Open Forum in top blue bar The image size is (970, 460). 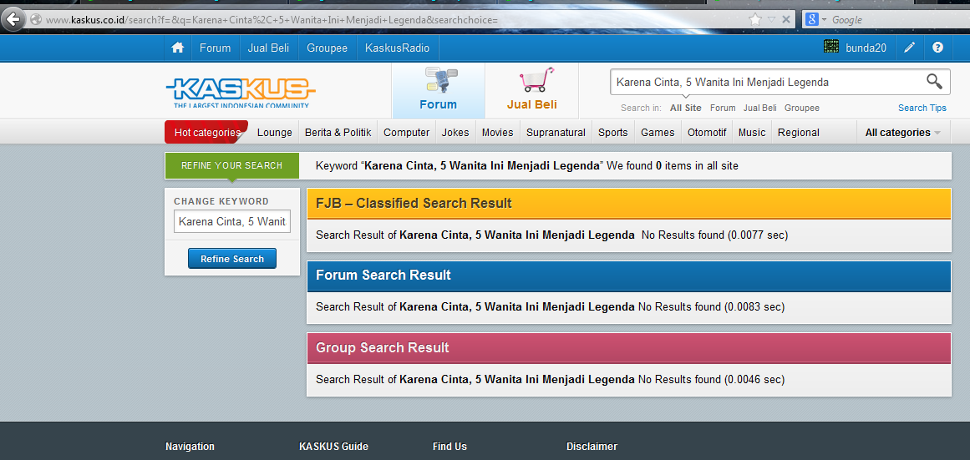pos(215,48)
